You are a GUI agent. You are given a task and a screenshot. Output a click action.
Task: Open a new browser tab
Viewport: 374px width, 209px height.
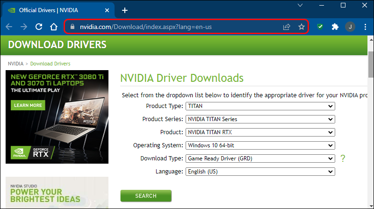click(x=125, y=10)
